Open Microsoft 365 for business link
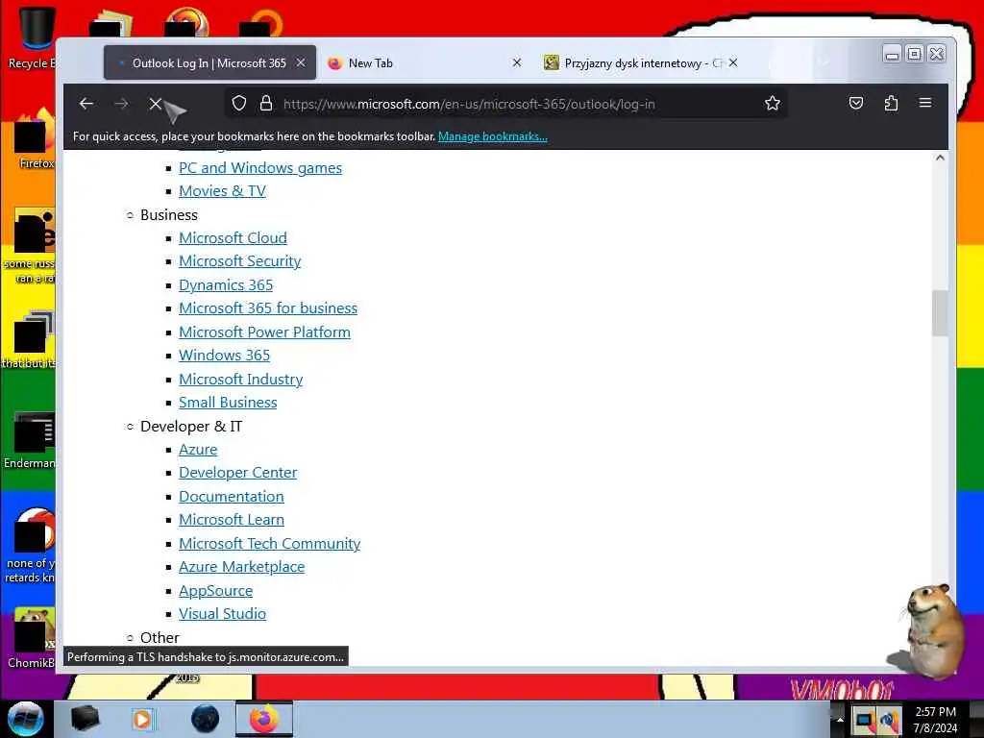984x738 pixels. point(268,308)
